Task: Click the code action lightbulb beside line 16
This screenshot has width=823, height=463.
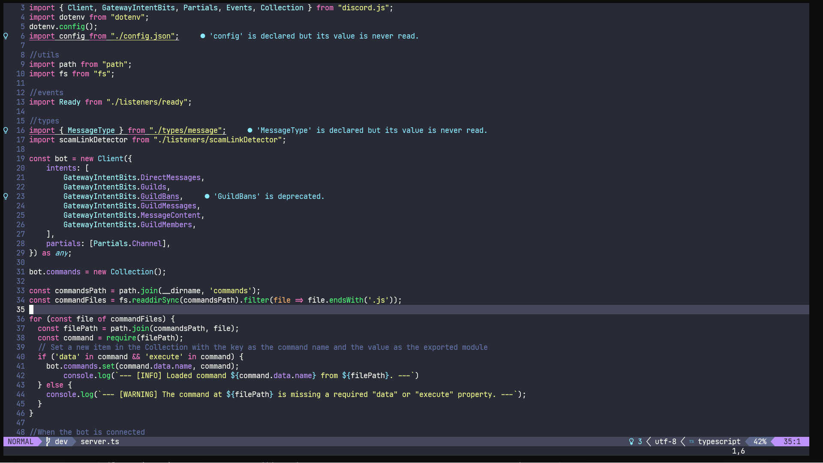Action: [5, 130]
